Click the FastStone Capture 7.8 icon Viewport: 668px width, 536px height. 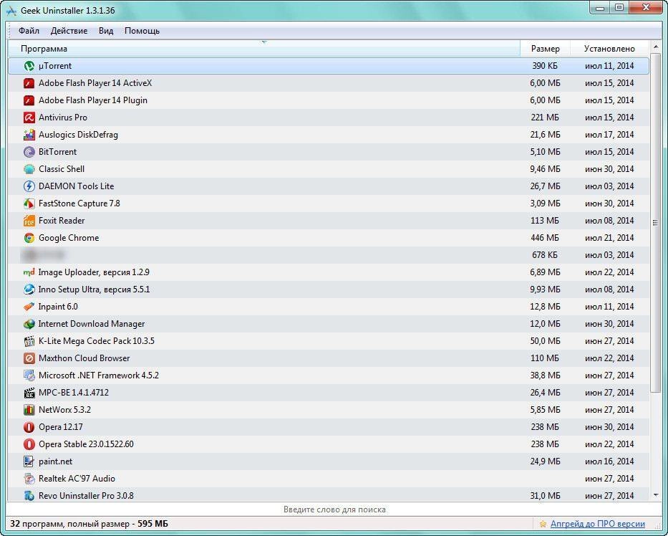(29, 204)
